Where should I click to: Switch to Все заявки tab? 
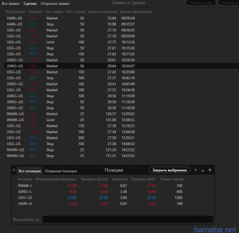coord(11,4)
